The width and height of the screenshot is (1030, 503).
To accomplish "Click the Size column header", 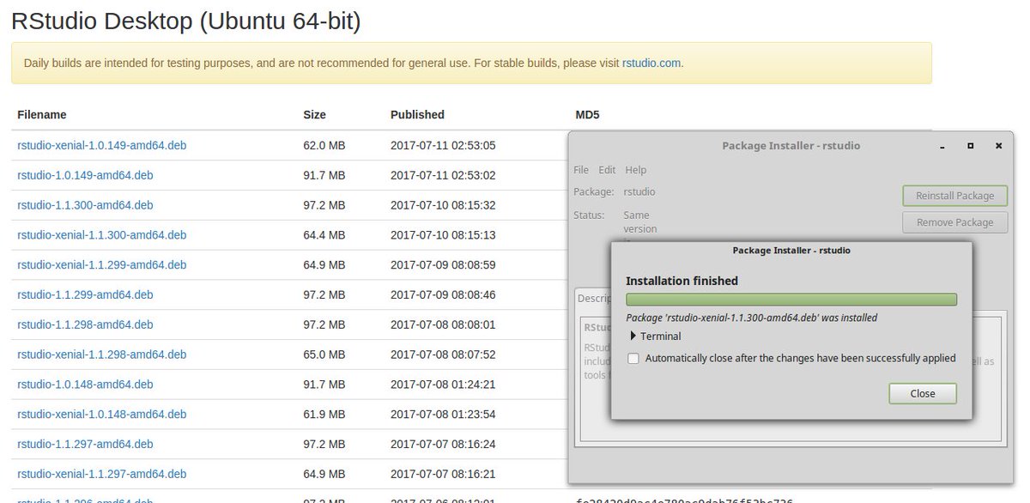I will [314, 115].
